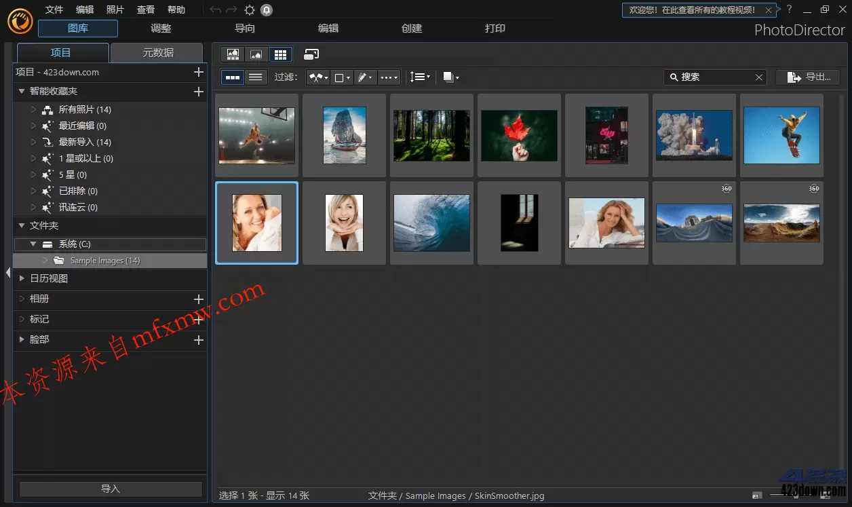Add a new album with plus icon
This screenshot has height=507, width=852.
pyautogui.click(x=199, y=299)
